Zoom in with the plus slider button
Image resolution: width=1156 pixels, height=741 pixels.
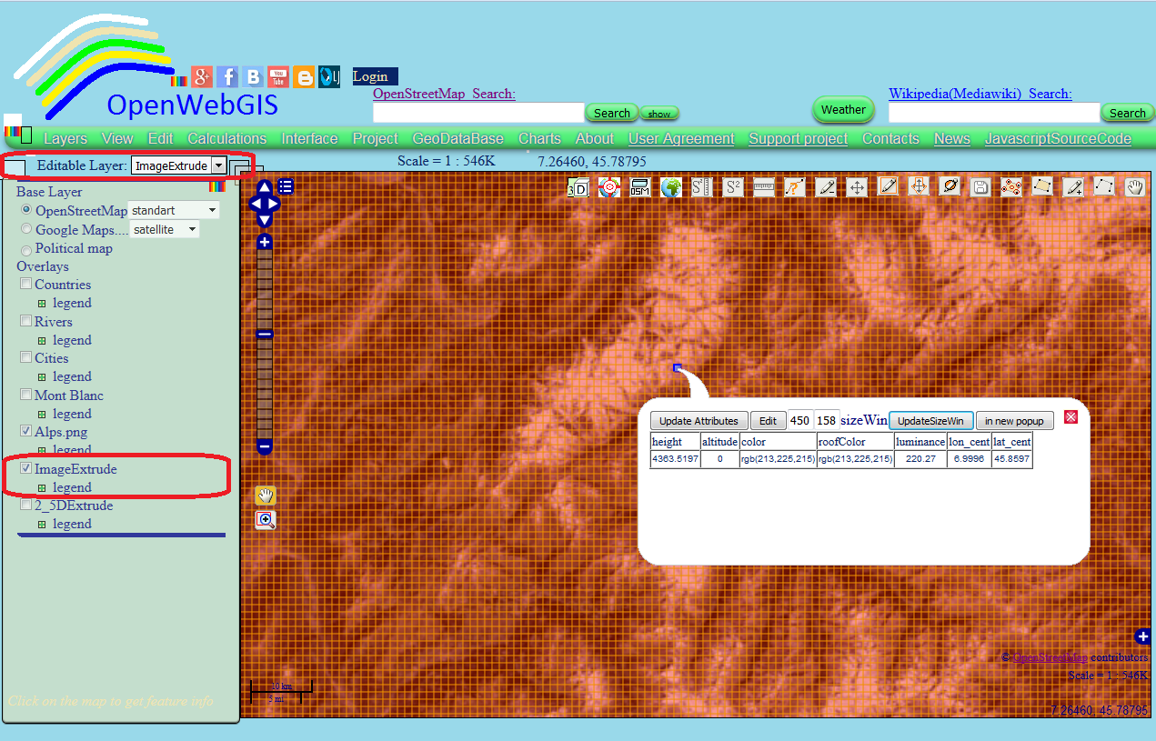tap(265, 242)
